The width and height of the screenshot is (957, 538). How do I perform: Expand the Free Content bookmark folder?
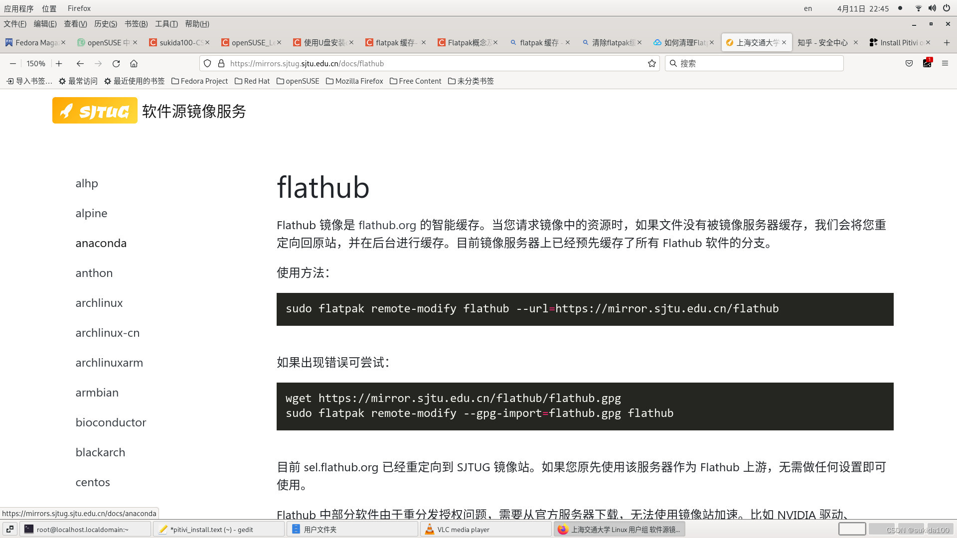[x=415, y=81]
